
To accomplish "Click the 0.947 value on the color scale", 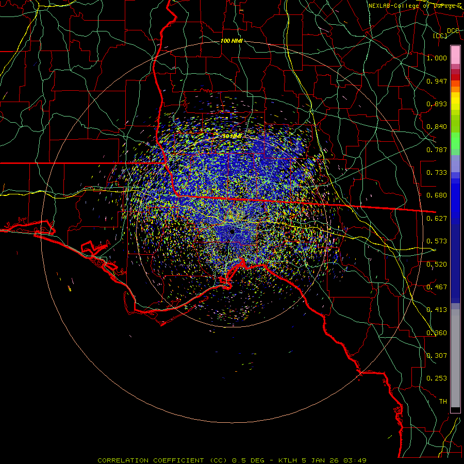I will point(437,81).
